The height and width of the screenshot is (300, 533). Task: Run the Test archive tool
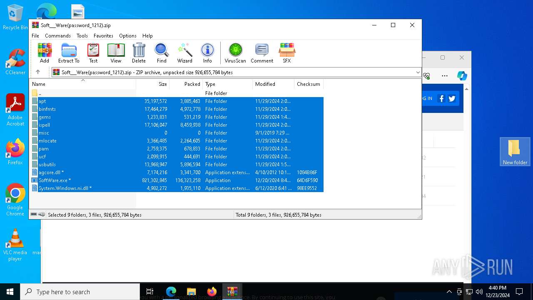[93, 53]
